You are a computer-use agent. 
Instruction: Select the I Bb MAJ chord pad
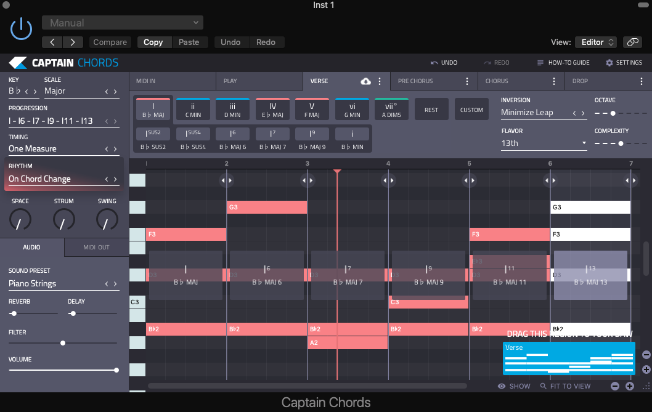coord(153,110)
